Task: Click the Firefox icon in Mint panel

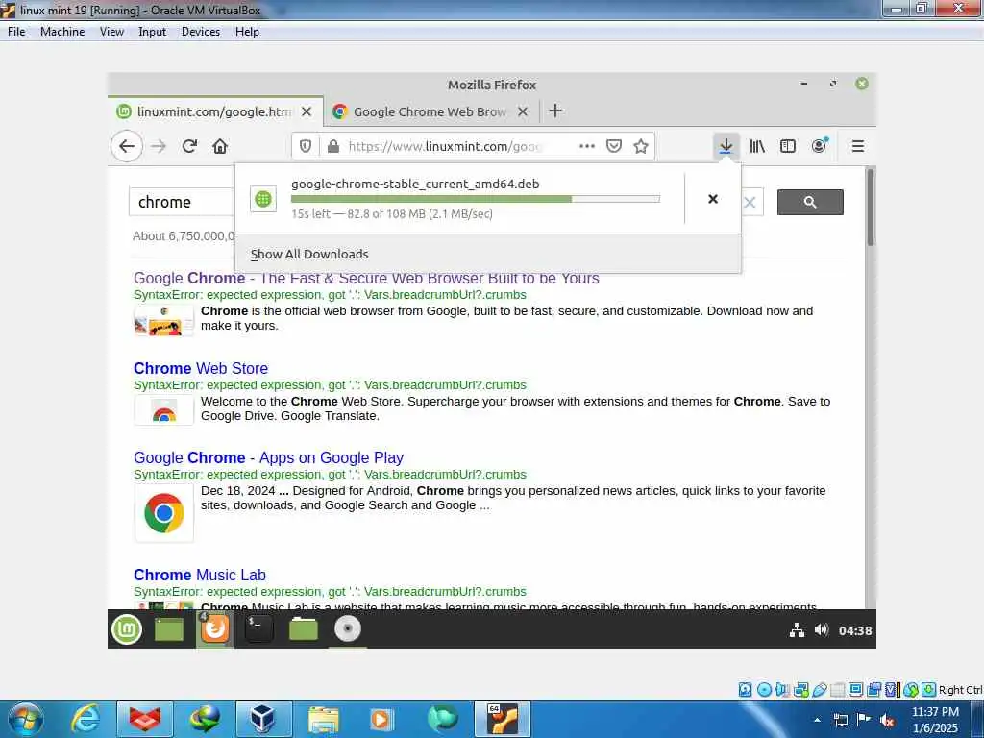Action: coord(214,629)
